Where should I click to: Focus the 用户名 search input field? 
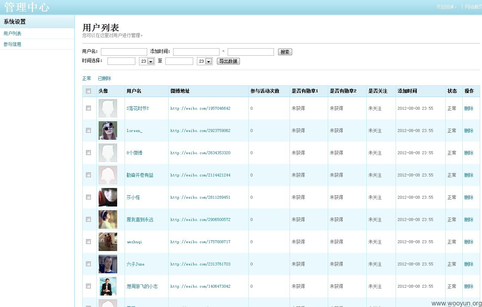pyautogui.click(x=124, y=52)
